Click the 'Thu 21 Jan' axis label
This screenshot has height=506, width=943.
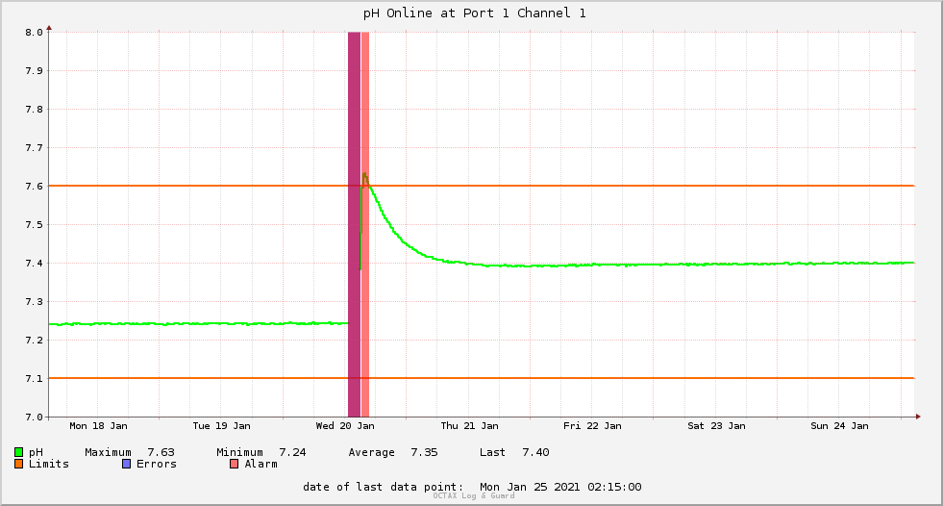469,426
